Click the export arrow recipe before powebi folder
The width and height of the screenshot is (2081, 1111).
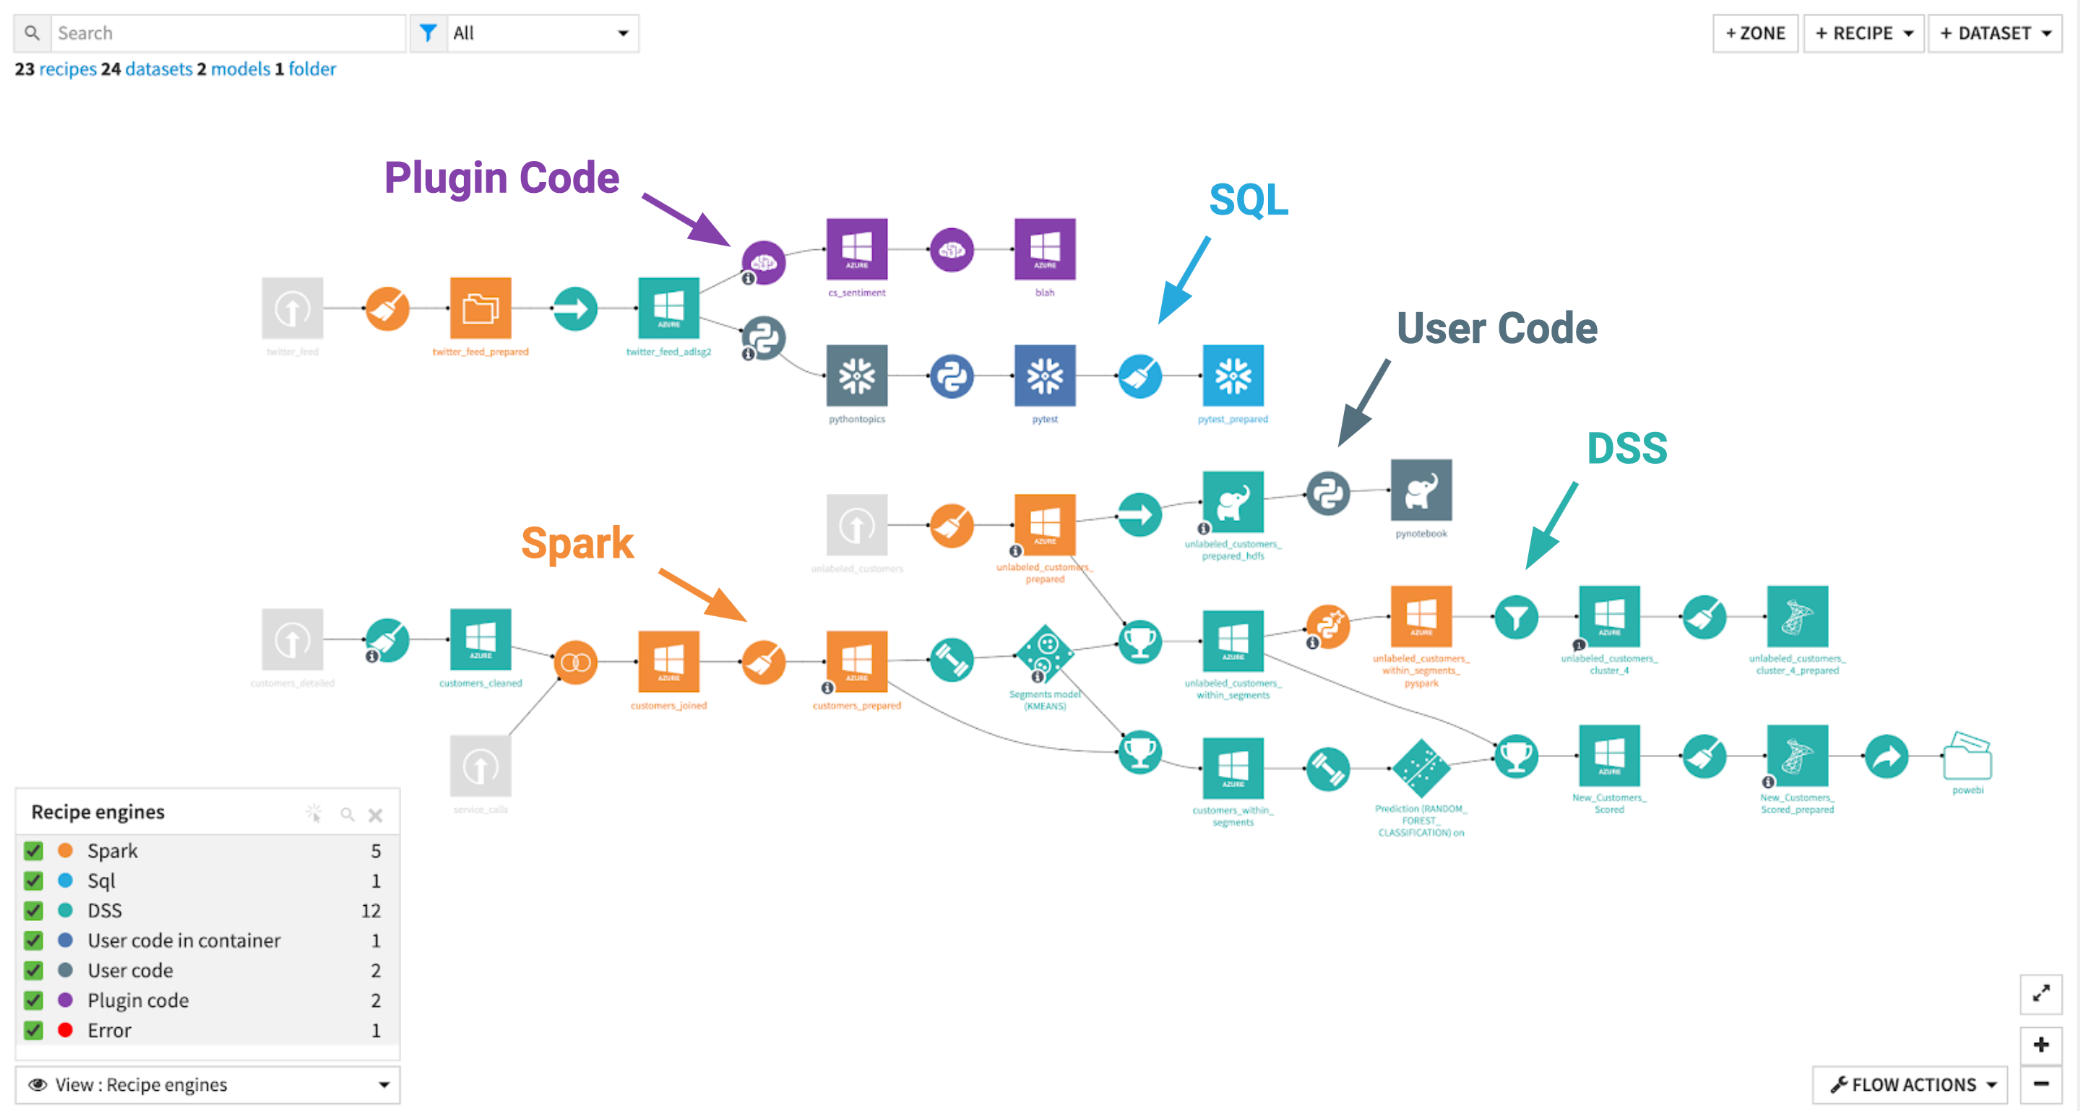click(1887, 757)
